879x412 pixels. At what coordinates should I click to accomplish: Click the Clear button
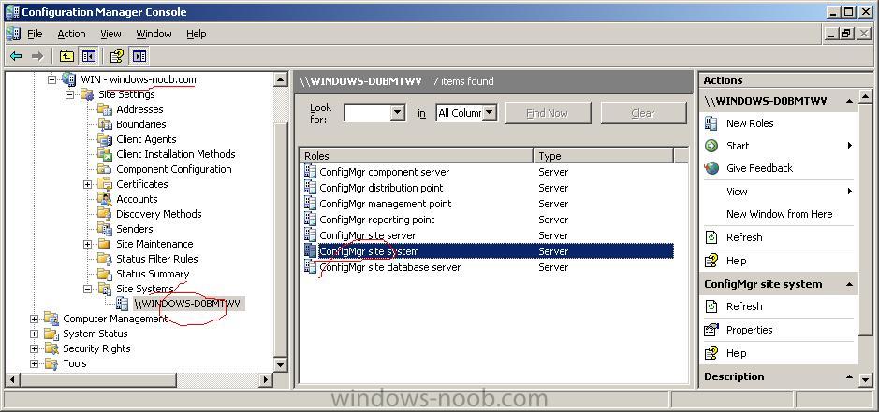[x=643, y=113]
